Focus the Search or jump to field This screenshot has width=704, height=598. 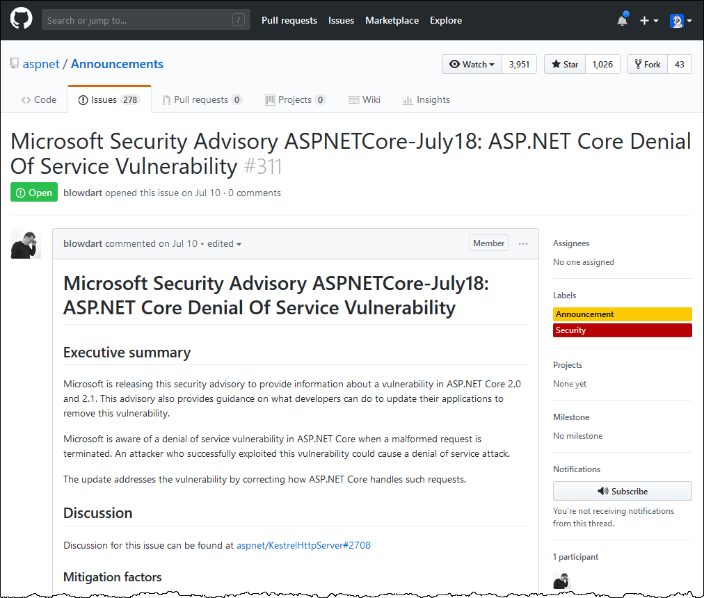(x=146, y=19)
